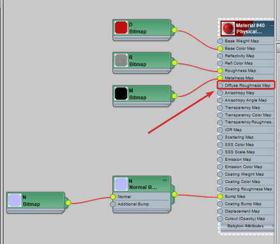This screenshot has width=280, height=244.
Task: Click the Base Color Map input socket
Action: coord(220,49)
